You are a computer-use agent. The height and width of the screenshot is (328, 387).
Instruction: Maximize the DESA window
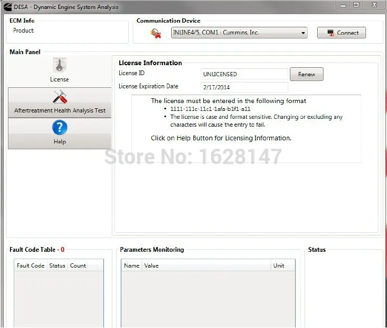[x=356, y=5]
